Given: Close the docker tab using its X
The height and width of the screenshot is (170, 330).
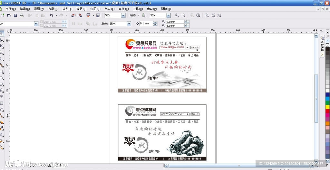Looking at the screenshot, I should click(x=322, y=55).
